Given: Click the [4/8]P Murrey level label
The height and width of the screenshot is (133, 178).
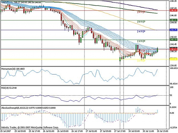Looking at the screenshot, I should point(141,31).
